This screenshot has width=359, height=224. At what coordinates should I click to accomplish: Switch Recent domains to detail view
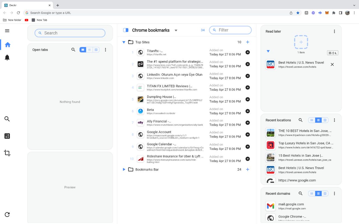pyautogui.click(x=325, y=193)
